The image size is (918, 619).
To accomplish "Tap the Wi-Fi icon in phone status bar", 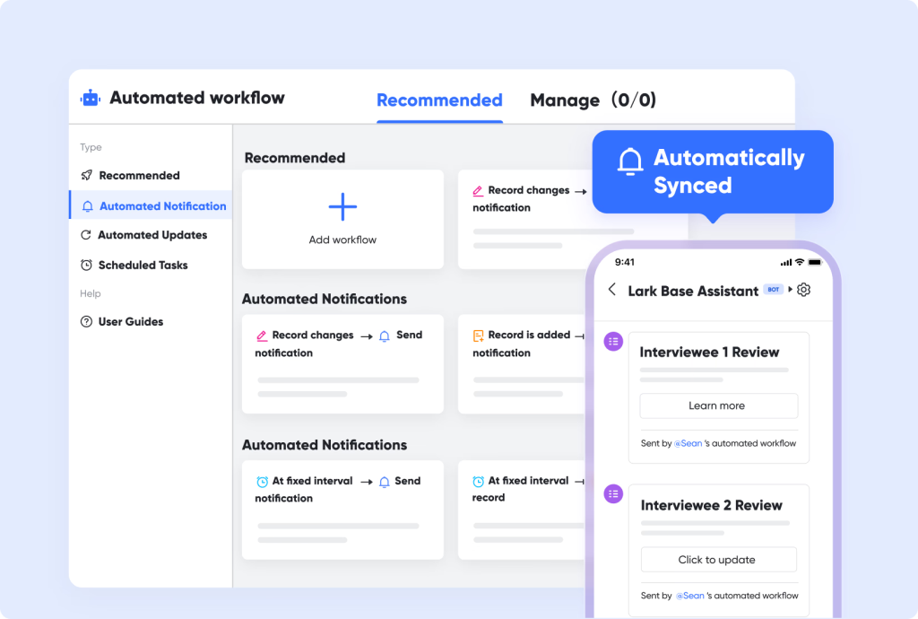I will [x=799, y=262].
